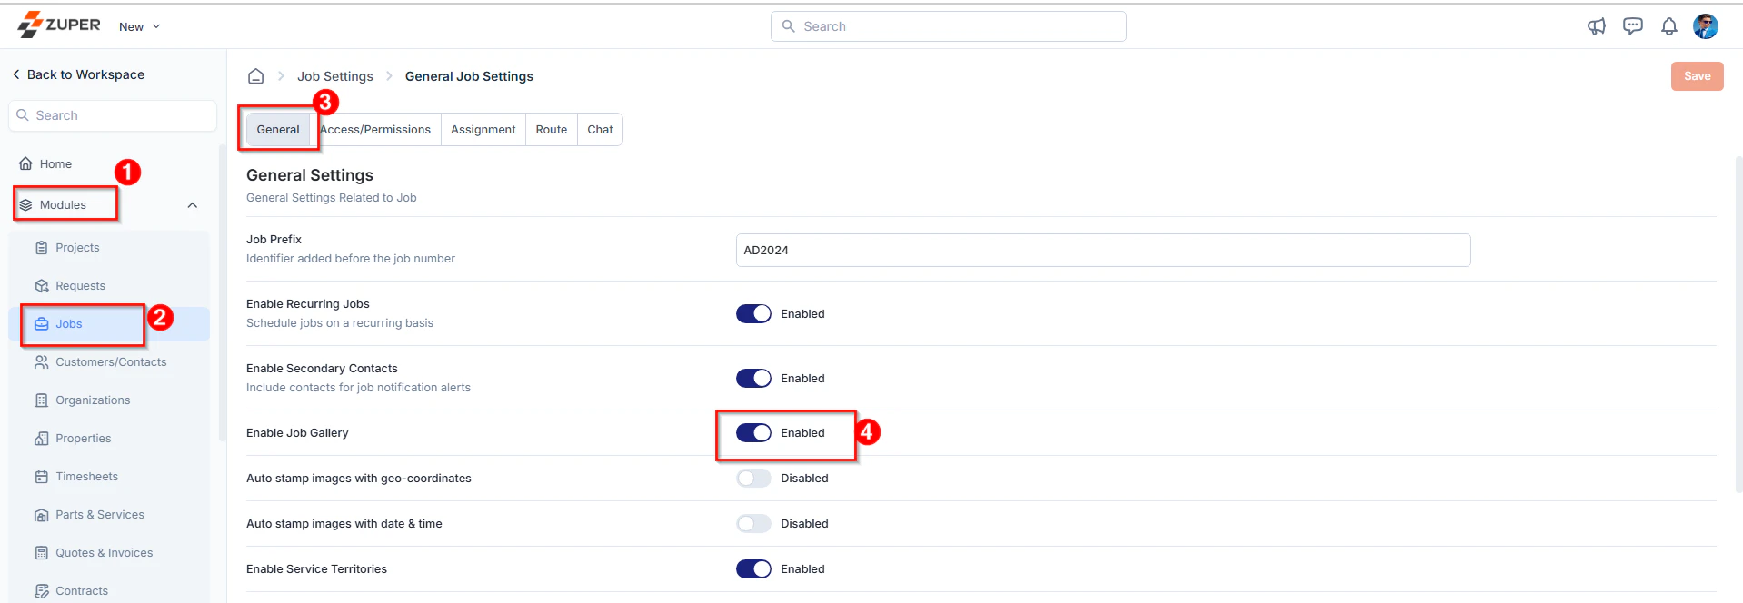1743x603 pixels.
Task: Click 'Disabled' label beside geo-coordinates stamping
Action: [804, 478]
